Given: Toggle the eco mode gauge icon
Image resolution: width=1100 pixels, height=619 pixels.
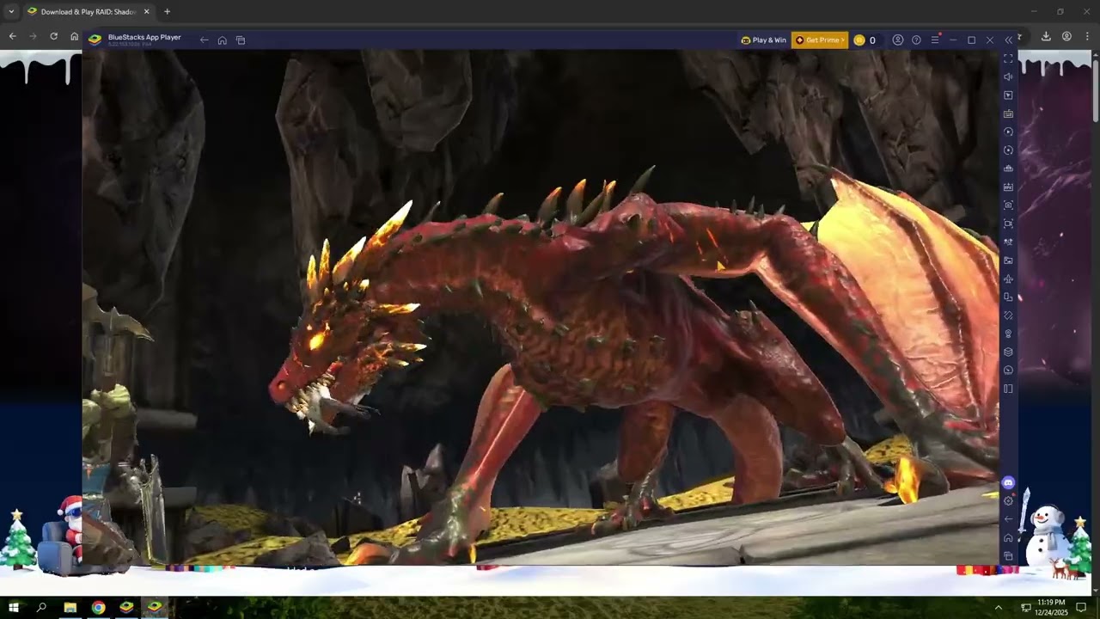Looking at the screenshot, I should click(x=1008, y=370).
